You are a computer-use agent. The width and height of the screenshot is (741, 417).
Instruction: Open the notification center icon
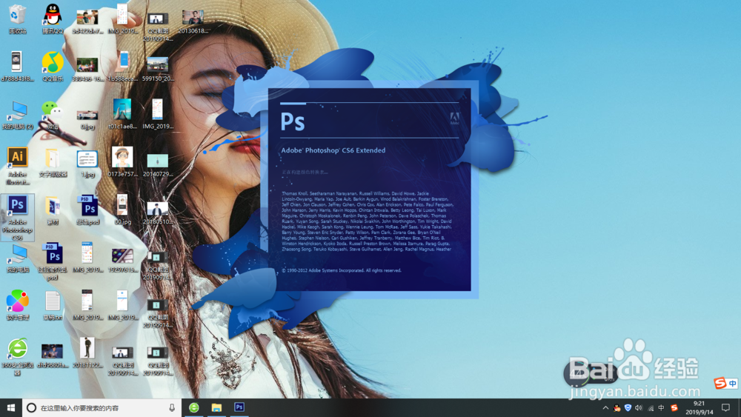[726, 407]
